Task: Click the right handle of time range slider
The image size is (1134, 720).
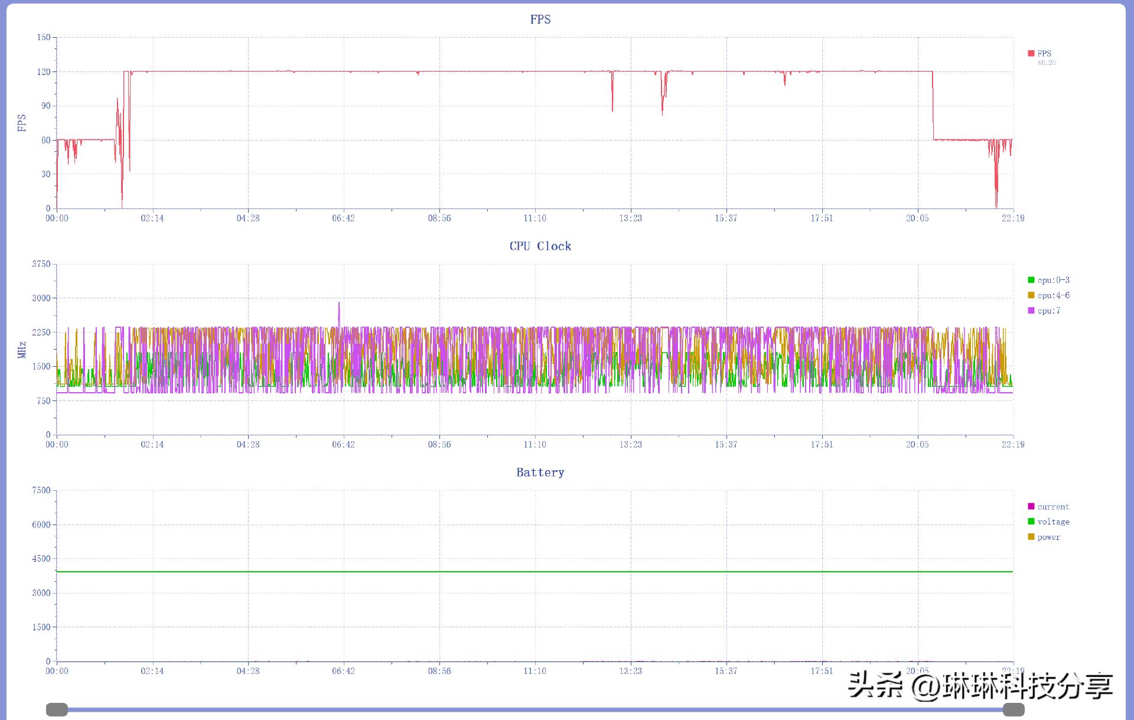Action: [1014, 709]
